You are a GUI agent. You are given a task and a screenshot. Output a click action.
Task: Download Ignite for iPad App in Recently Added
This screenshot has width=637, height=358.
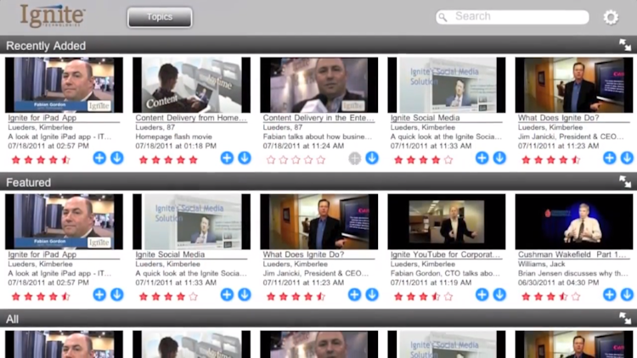pos(117,158)
